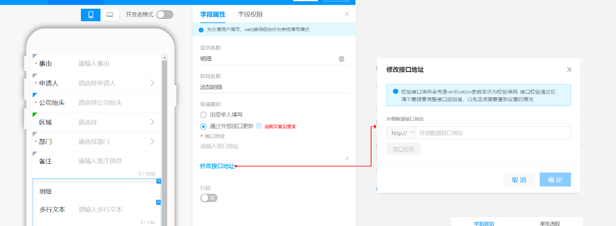Image resolution: width=616 pixels, height=226 pixels.
Task: Select 由提单人填写 radio option
Action: pyautogui.click(x=203, y=114)
